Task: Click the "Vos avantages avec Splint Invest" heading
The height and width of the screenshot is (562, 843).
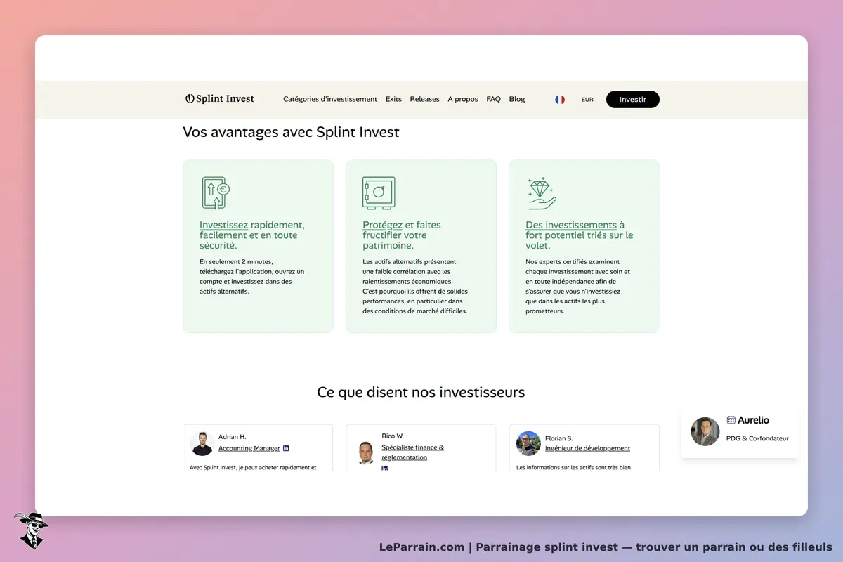Action: pos(291,132)
